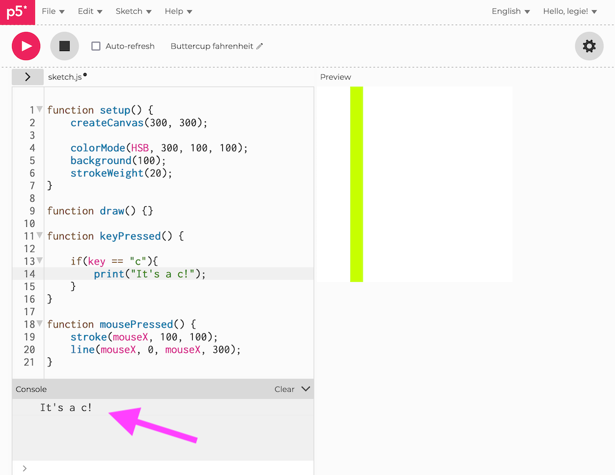Clear the console output
Viewport: 615px width, 475px height.
(x=284, y=389)
